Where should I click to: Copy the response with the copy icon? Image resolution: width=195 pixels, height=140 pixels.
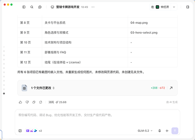pos(34,102)
